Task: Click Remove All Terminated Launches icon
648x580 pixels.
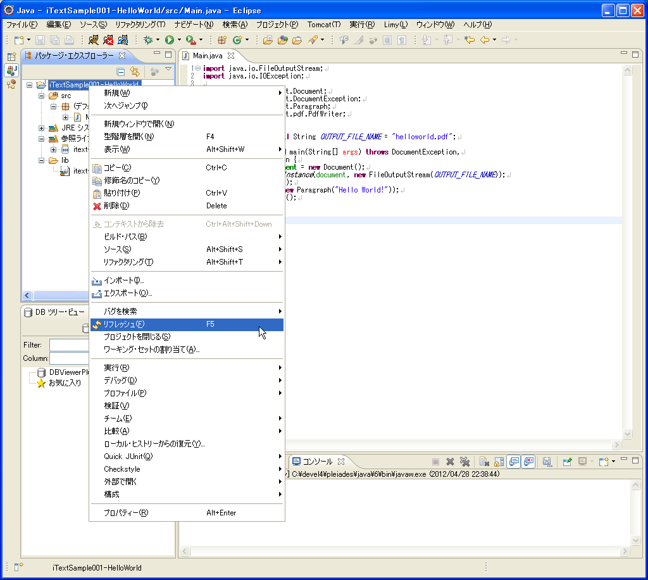Action: coord(464,462)
